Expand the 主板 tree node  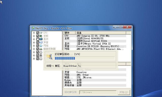[34, 36]
